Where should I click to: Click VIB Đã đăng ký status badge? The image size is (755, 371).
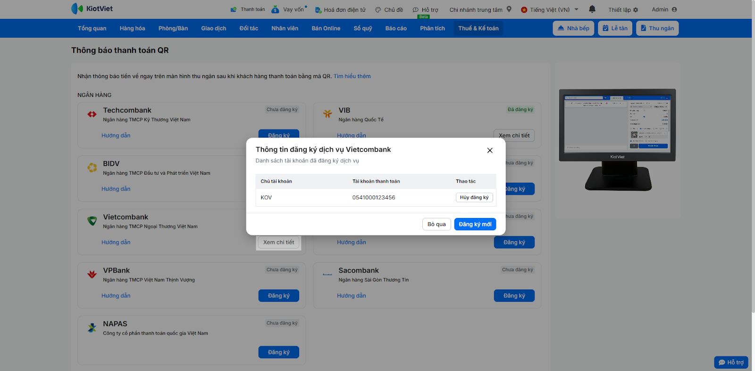[520, 110]
